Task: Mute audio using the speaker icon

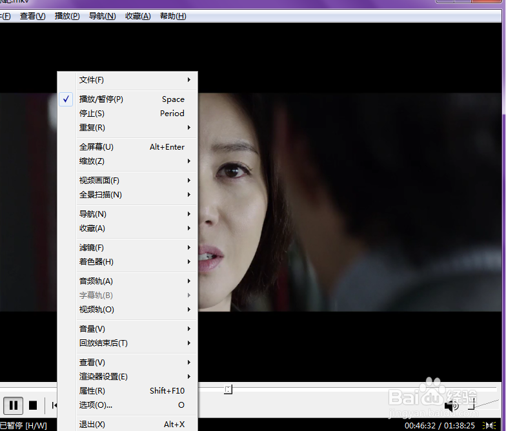Action: point(451,406)
